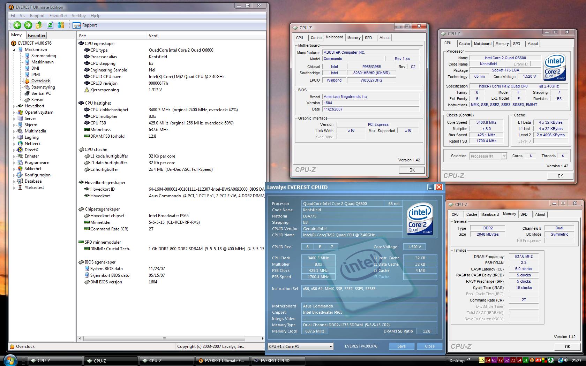
Task: Click OK in CPU-Z CPU window
Action: pyautogui.click(x=560, y=176)
